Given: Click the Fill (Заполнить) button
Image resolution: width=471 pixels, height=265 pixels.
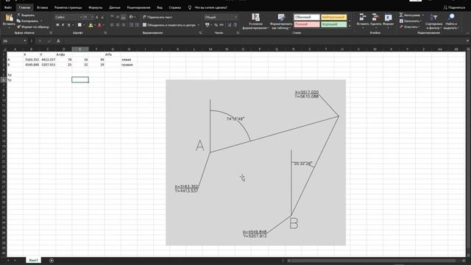Looking at the screenshot, I should tap(410, 21).
